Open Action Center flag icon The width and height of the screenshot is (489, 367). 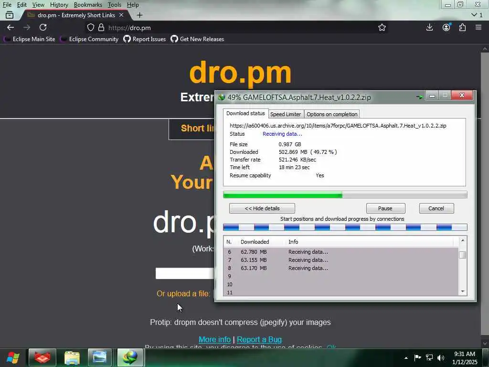pyautogui.click(x=417, y=357)
